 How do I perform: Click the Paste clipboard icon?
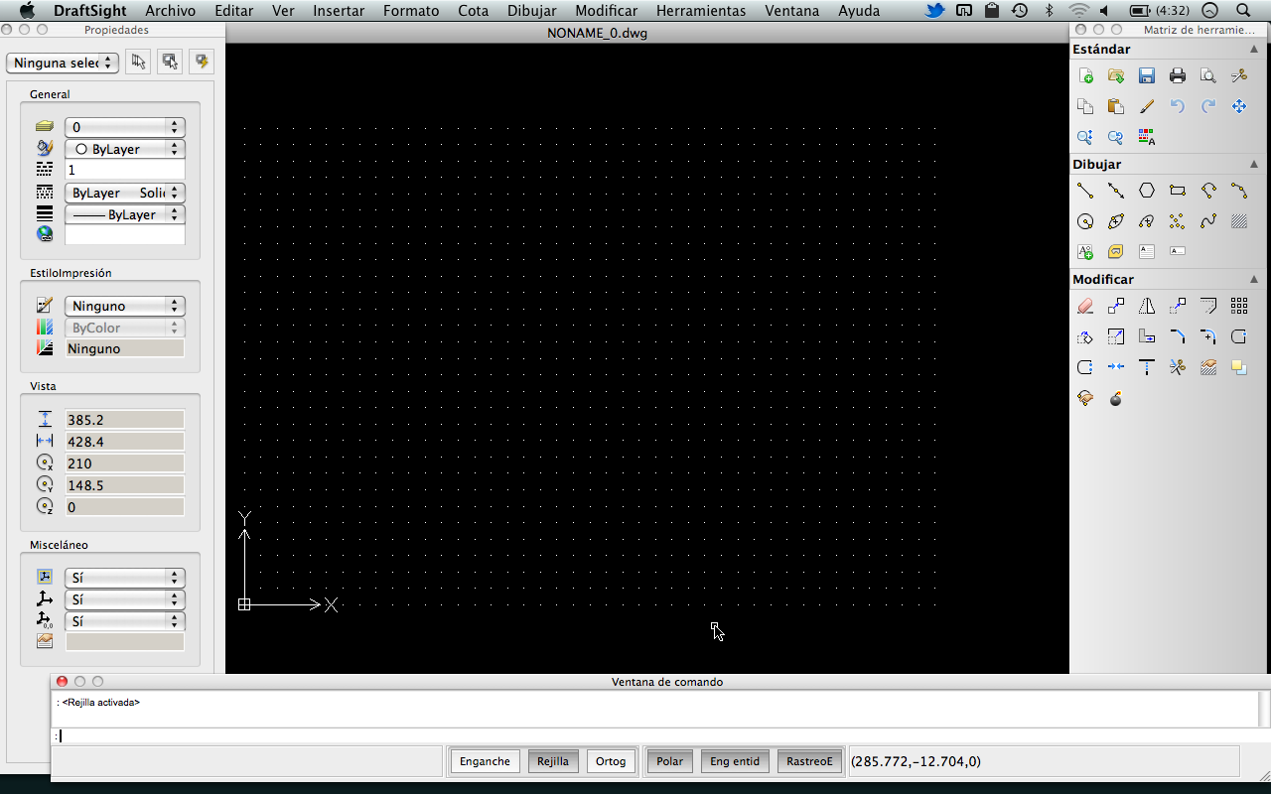pos(1116,107)
